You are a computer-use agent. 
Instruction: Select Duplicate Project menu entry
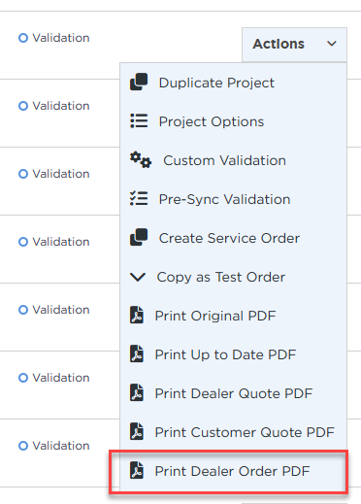[x=233, y=83]
